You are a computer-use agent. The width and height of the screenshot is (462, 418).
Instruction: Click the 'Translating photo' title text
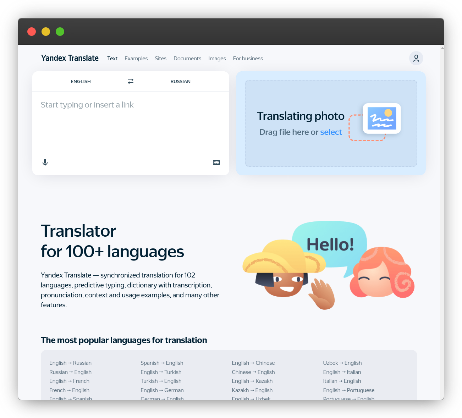coord(301,116)
